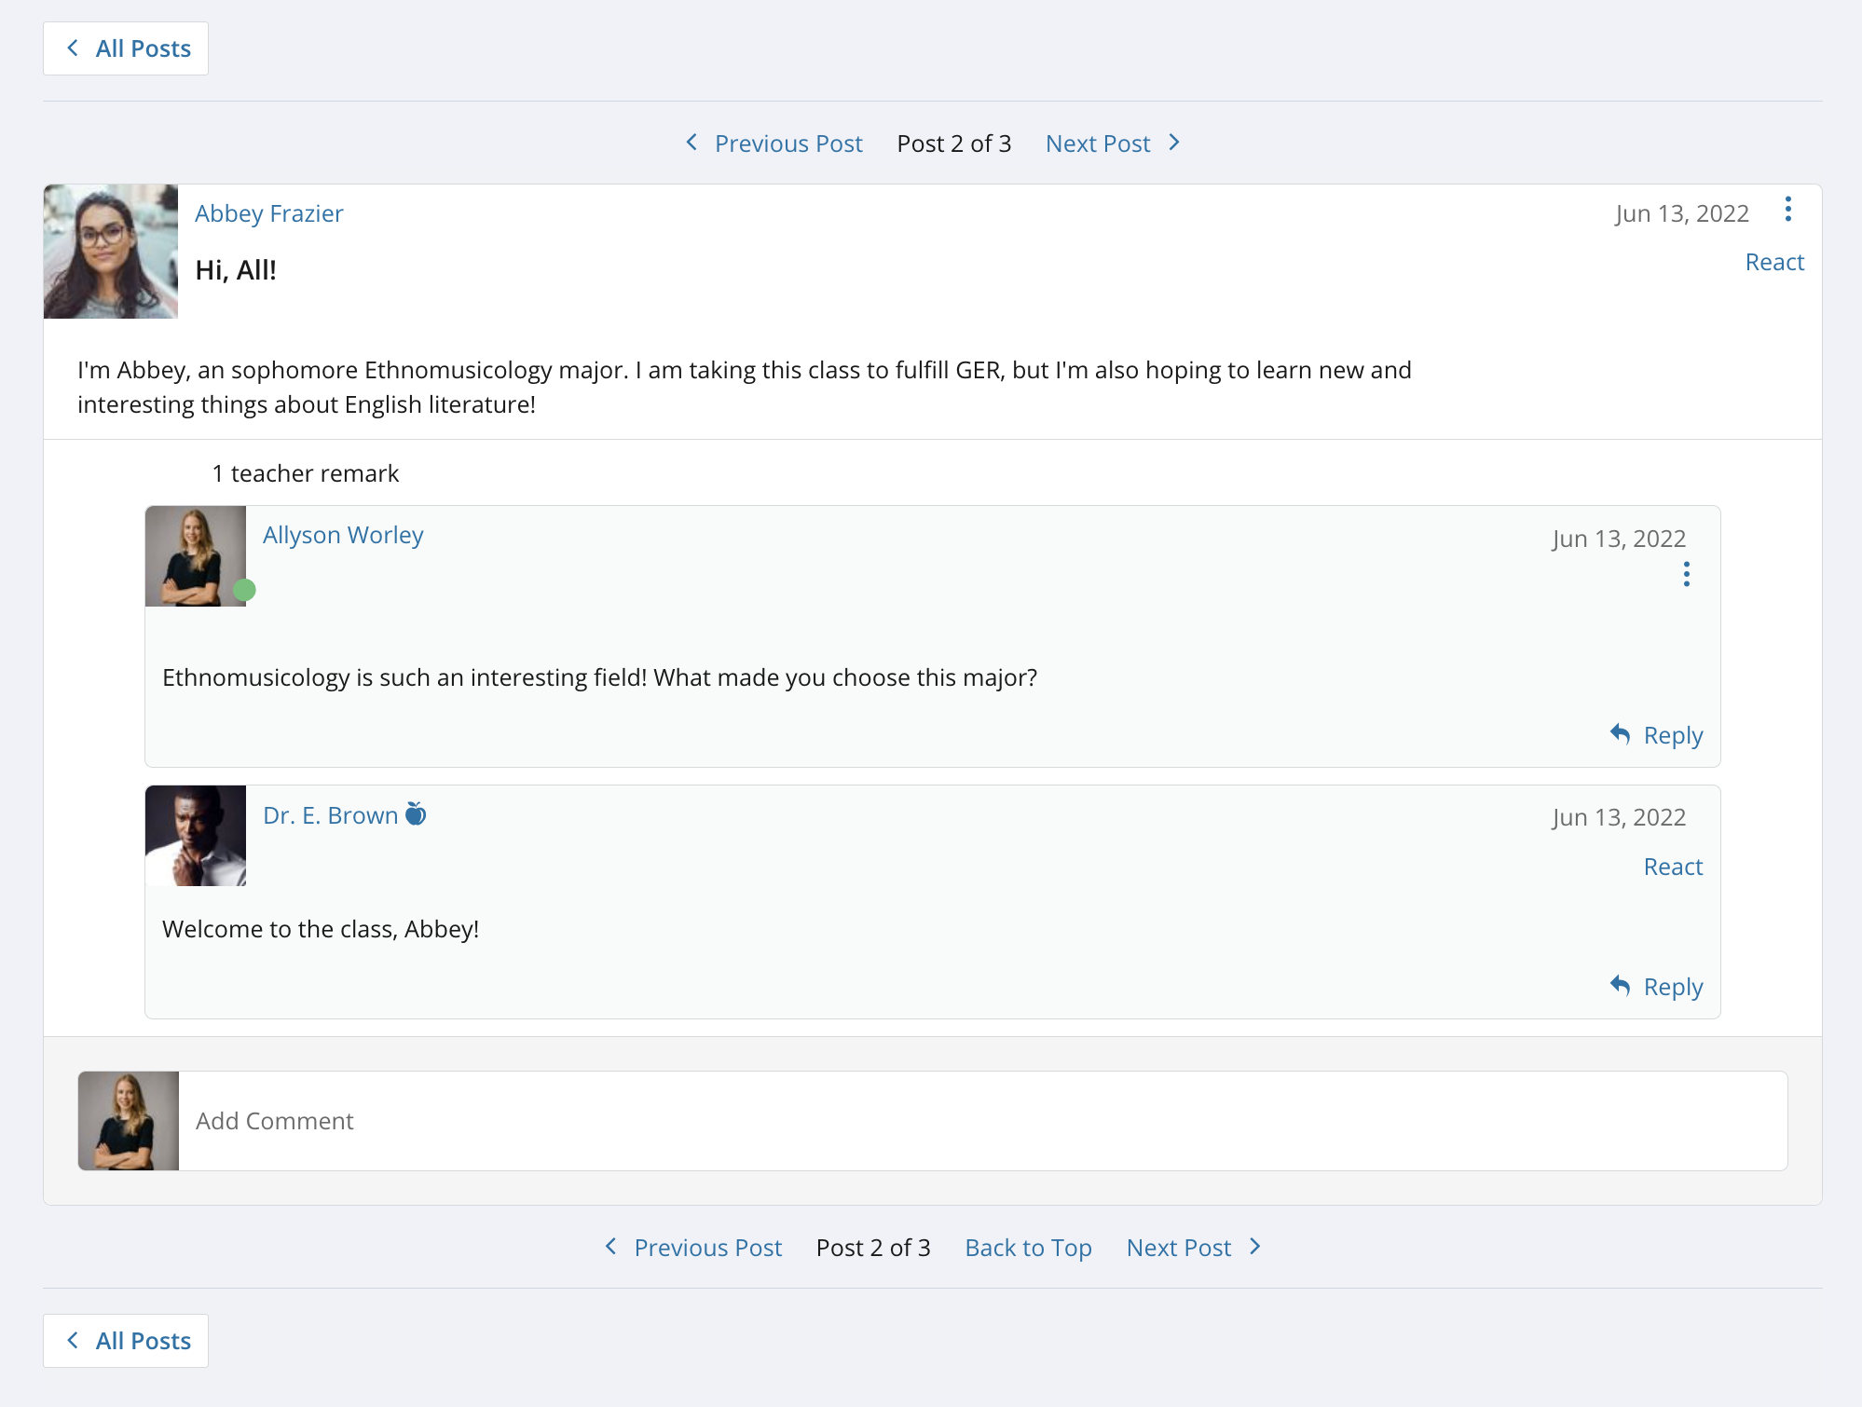
Task: React to Abbey Frazier's post
Action: 1773,262
